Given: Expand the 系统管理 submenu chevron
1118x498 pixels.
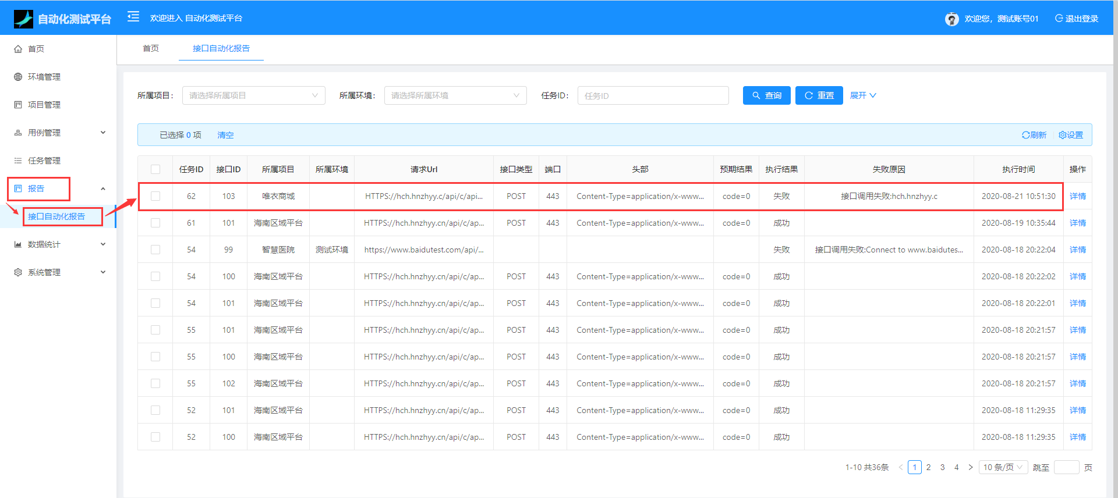Looking at the screenshot, I should 103,272.
